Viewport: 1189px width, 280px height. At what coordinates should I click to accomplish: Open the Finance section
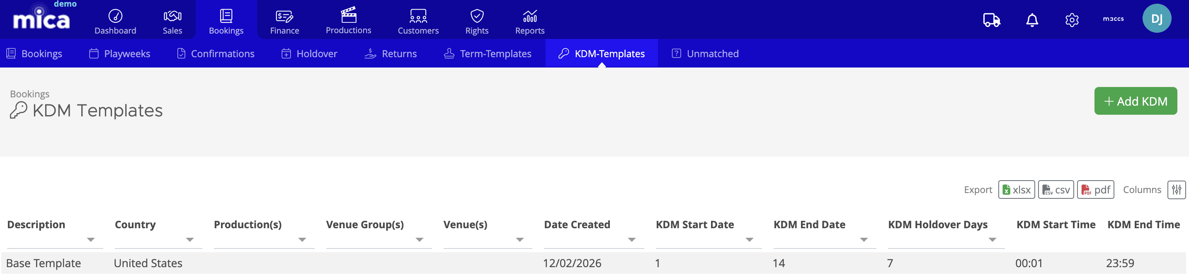coord(284,22)
